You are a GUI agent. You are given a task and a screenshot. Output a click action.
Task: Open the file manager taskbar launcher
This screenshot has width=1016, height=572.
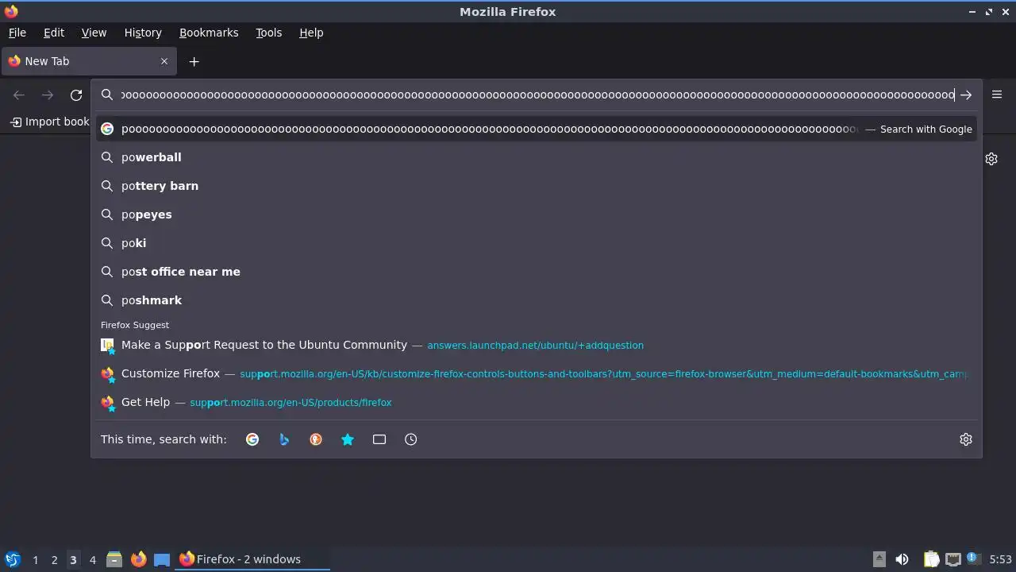tap(114, 559)
